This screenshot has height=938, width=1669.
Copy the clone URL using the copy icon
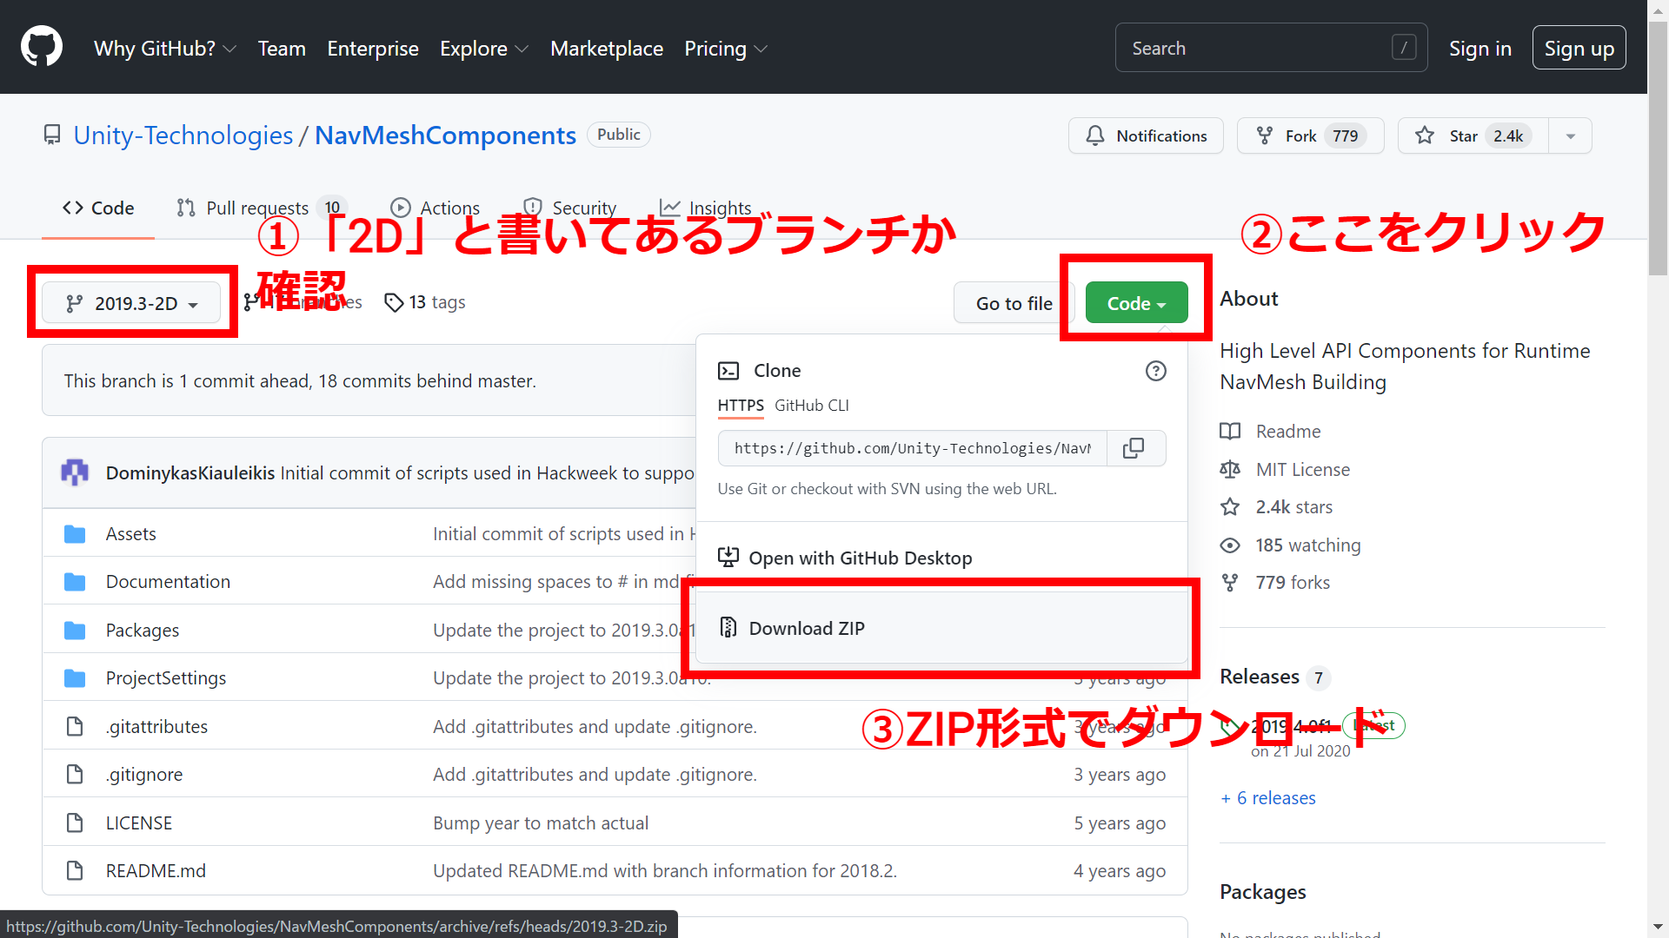(1134, 447)
